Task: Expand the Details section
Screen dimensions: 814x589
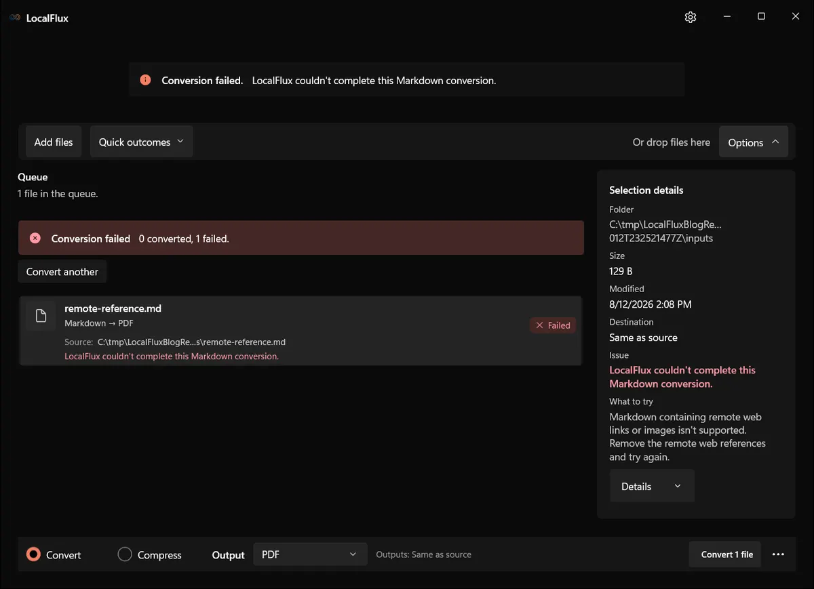Action: pos(652,486)
